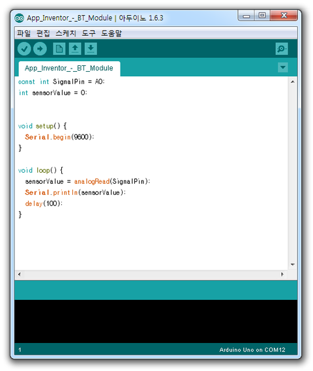Image resolution: width=313 pixels, height=371 pixels.
Task: Click the vertical scrollbar up arrow
Action: point(293,82)
